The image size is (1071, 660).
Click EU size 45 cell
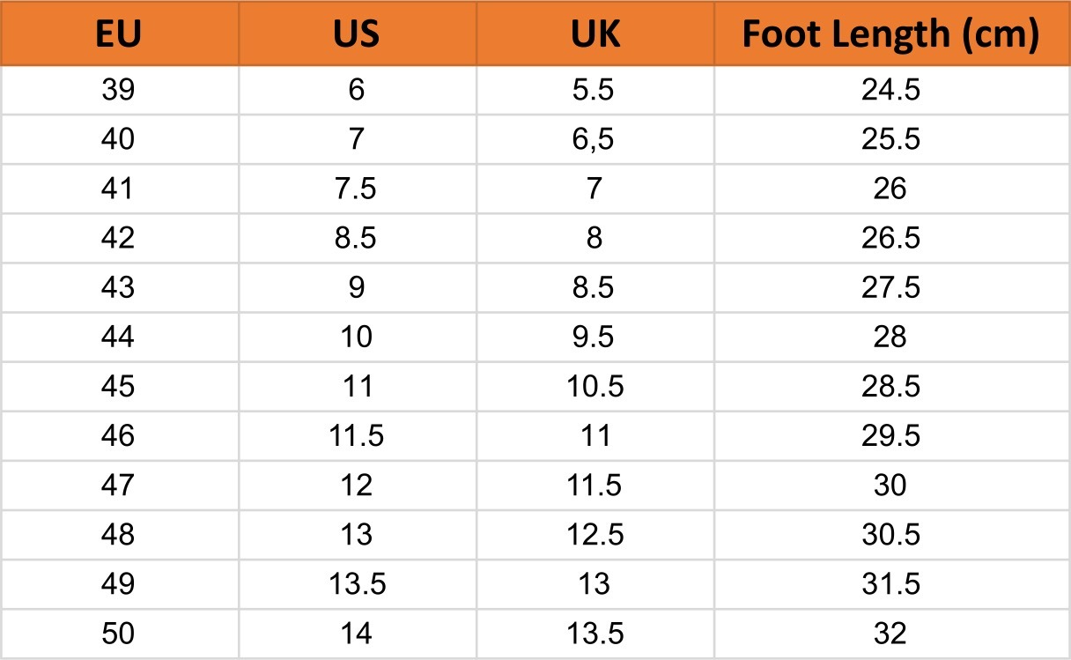pyautogui.click(x=119, y=386)
